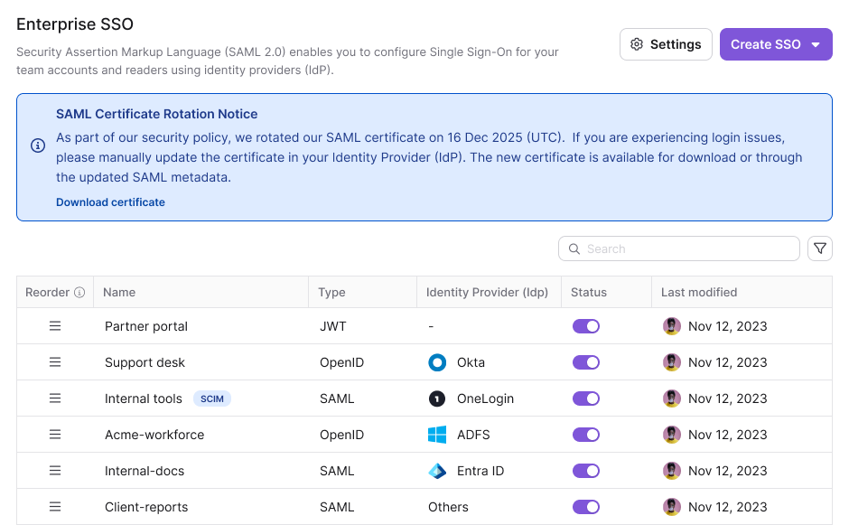849x525 pixels.
Task: Switch off Internal-docs status toggle
Action: click(x=586, y=471)
